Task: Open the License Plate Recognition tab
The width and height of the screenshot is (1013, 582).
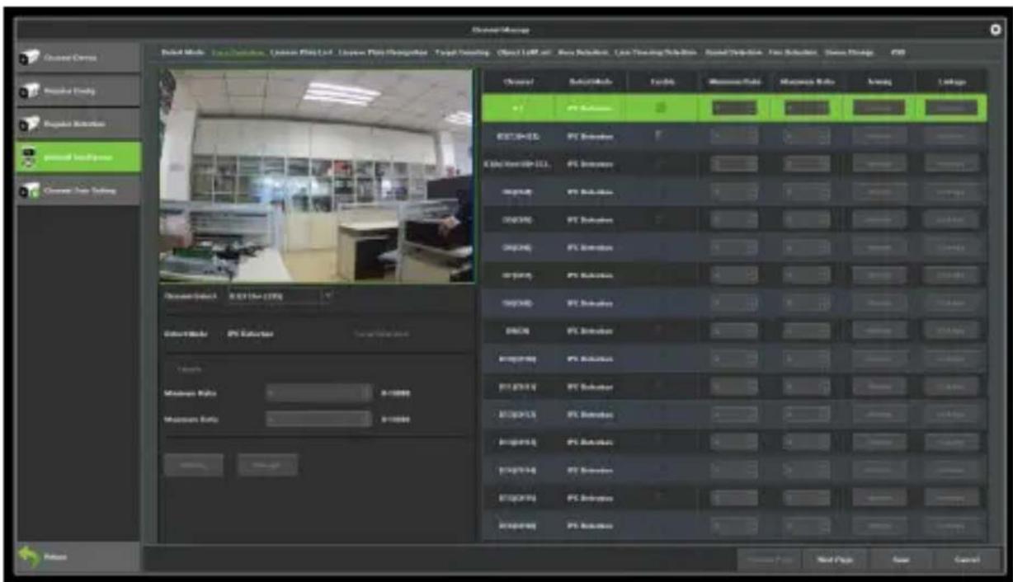Action: [x=382, y=53]
